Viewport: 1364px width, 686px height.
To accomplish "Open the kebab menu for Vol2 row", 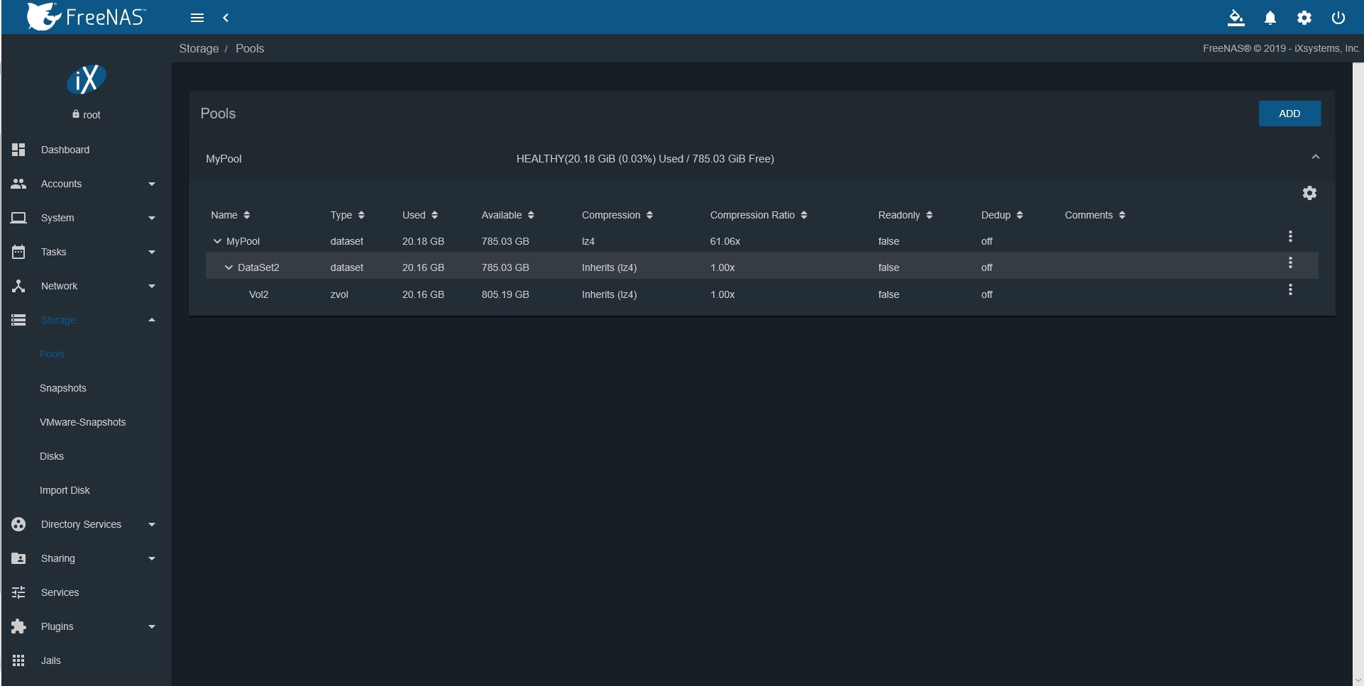I will pyautogui.click(x=1290, y=289).
